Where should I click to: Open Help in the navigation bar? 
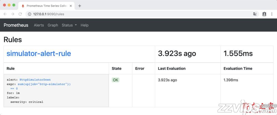[x=84, y=25]
